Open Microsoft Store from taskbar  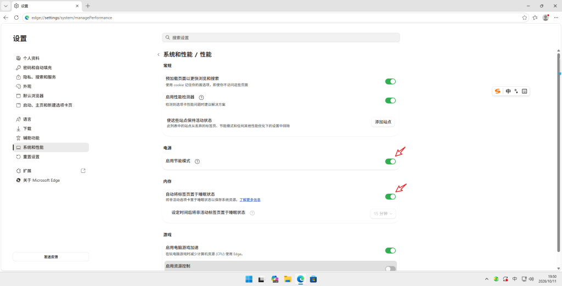tap(313, 279)
